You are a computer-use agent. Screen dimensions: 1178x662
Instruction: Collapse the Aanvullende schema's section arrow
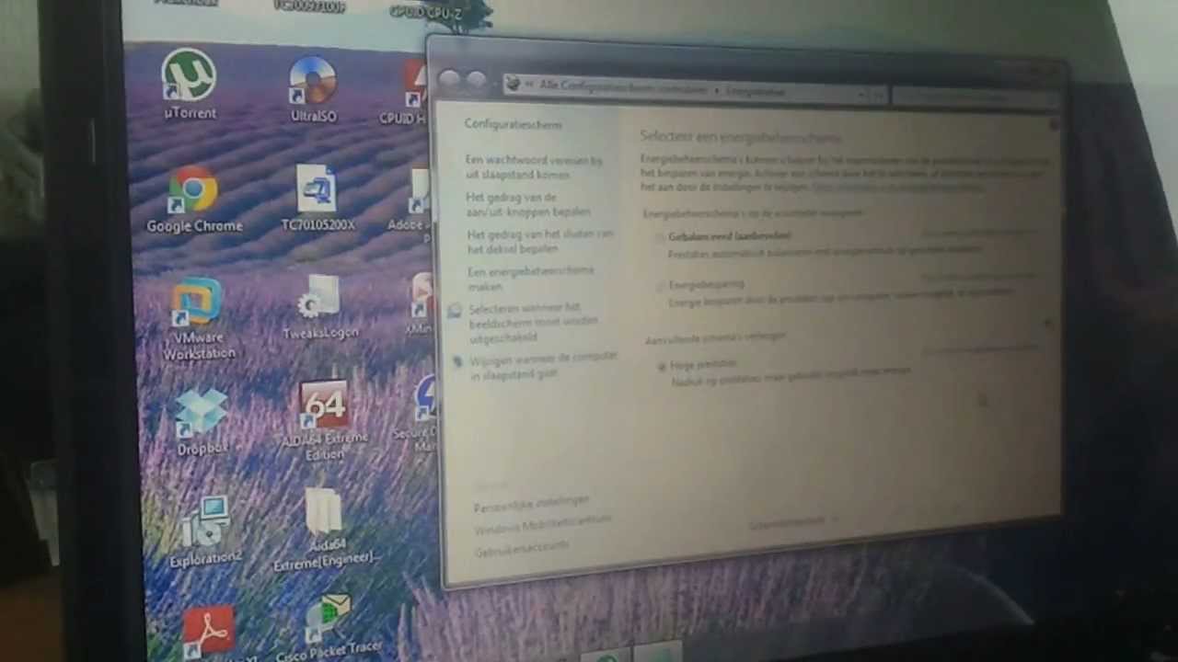1048,323
